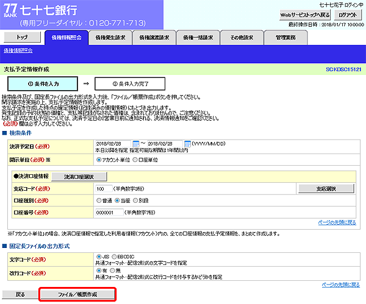
Task: Open calendar picker for end settlement date
Action: pyautogui.click(x=187, y=144)
